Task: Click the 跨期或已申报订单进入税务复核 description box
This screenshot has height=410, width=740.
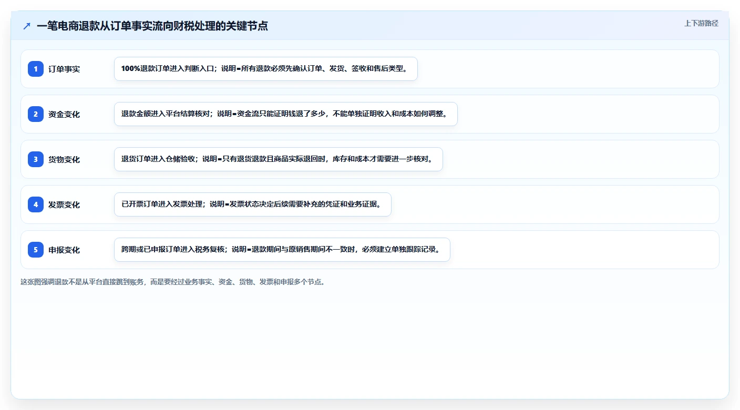Action: pos(282,250)
